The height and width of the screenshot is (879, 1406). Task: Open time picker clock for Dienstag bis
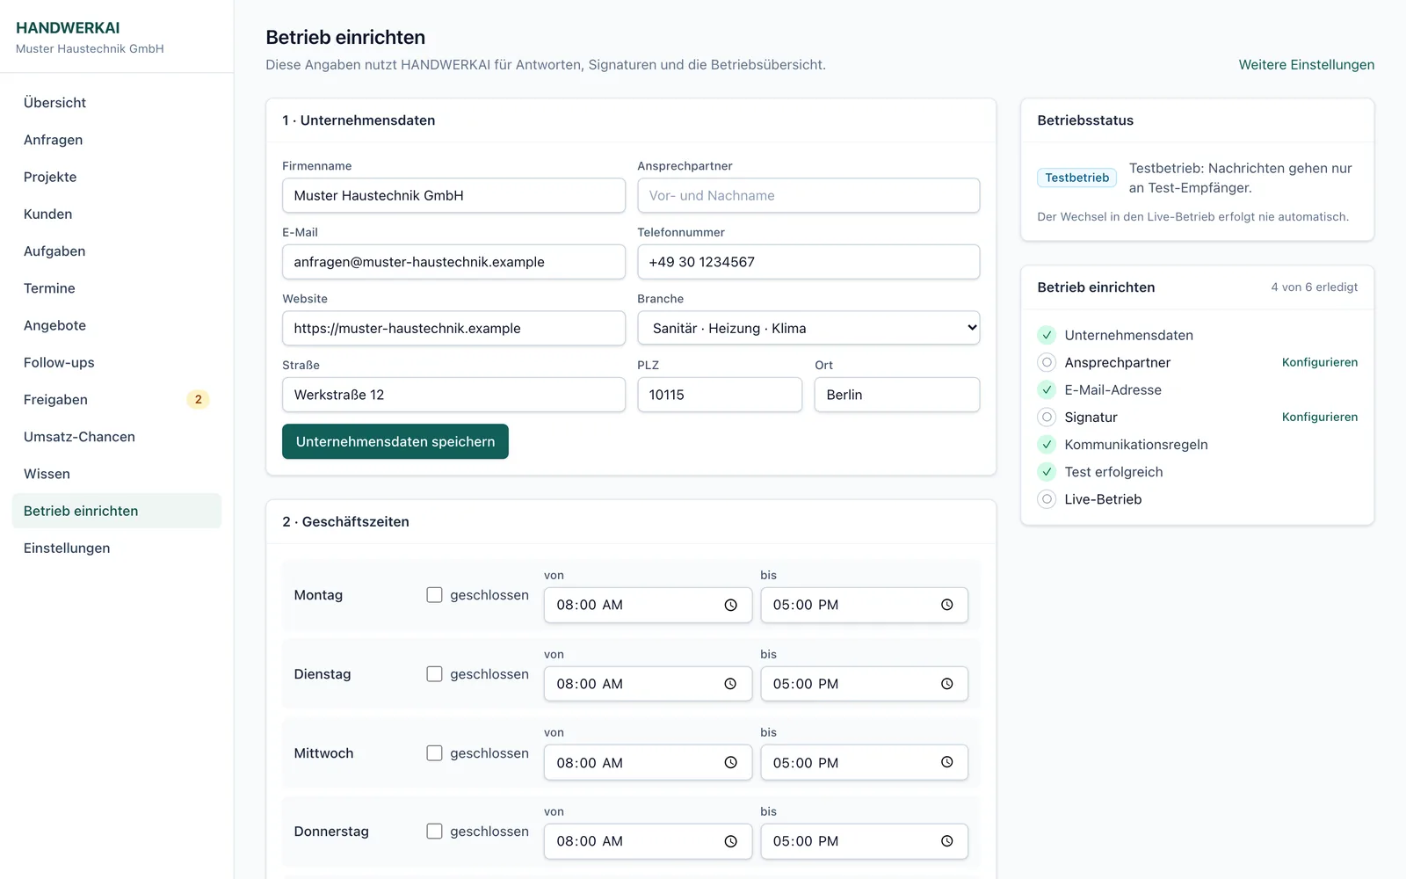(x=946, y=684)
